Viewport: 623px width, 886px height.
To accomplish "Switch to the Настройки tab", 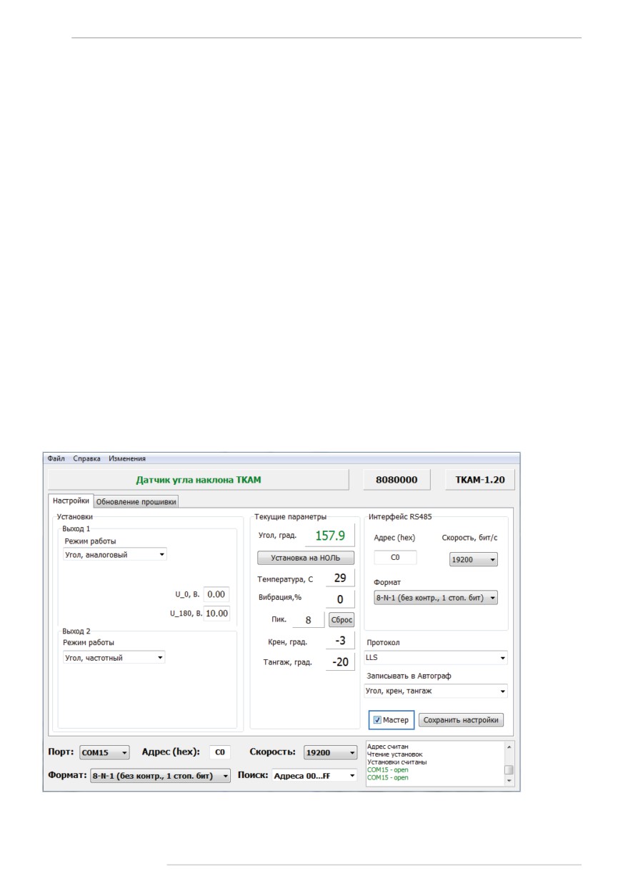I will pos(71,501).
